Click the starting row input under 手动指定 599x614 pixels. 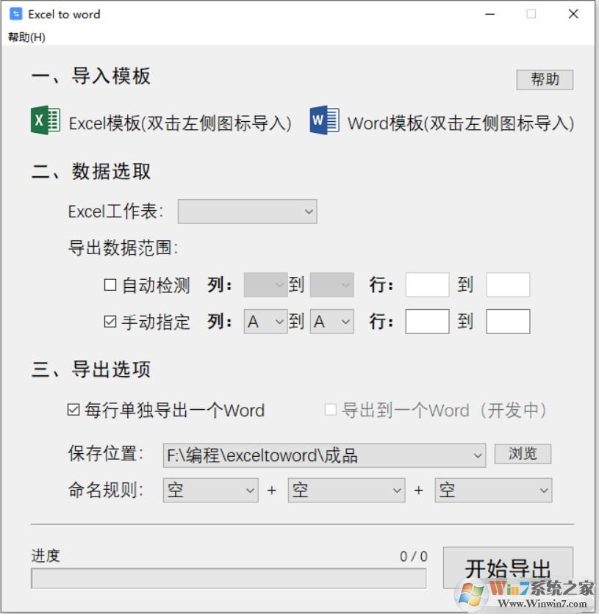(x=426, y=321)
